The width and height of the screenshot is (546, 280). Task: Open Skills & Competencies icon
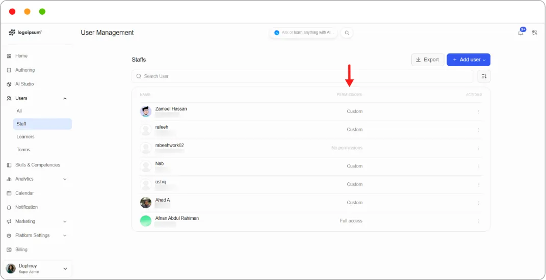coord(9,165)
